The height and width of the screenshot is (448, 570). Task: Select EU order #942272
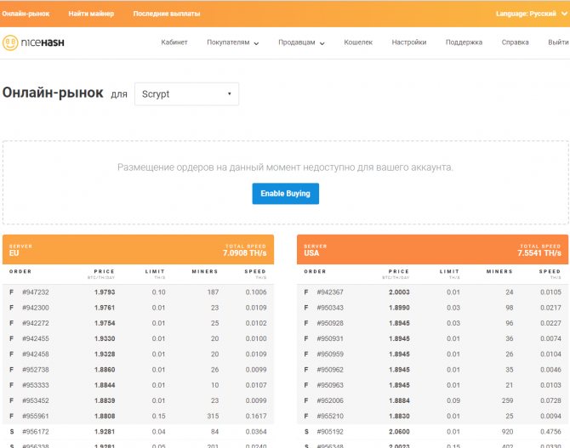coord(138,323)
